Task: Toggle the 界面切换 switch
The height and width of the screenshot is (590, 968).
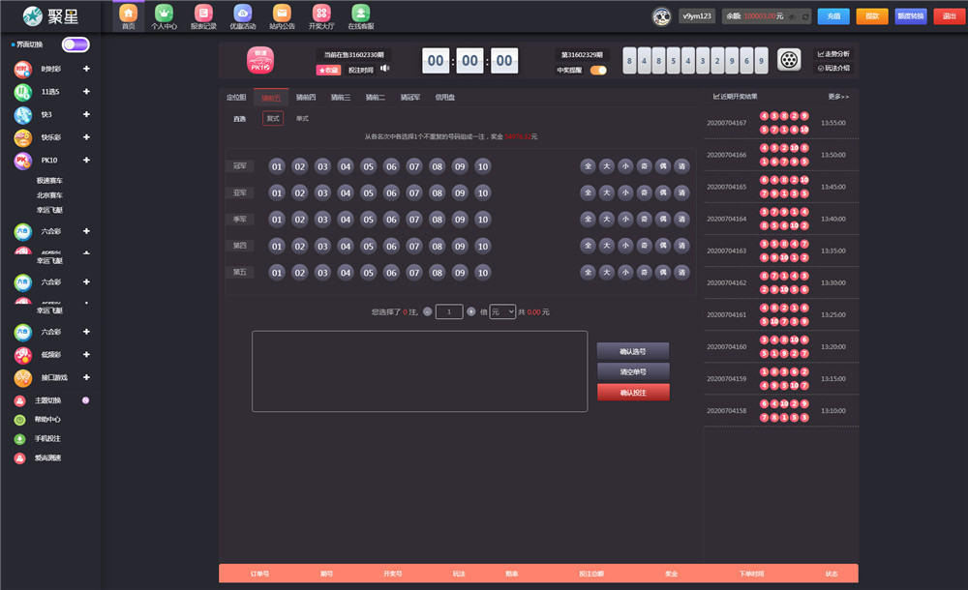Action: tap(76, 44)
